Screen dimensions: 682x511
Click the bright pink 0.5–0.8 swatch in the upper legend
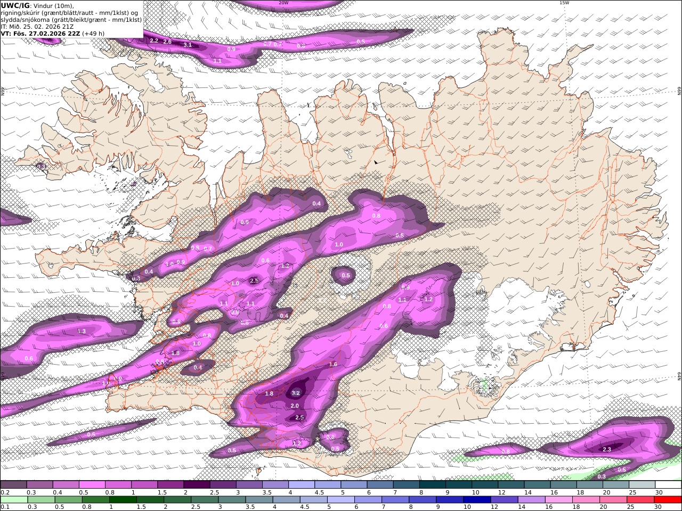click(92, 485)
